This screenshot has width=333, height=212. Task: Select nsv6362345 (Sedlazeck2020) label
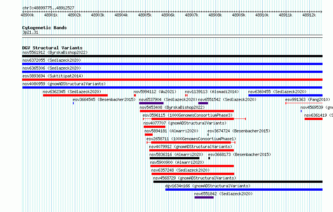point(72,92)
